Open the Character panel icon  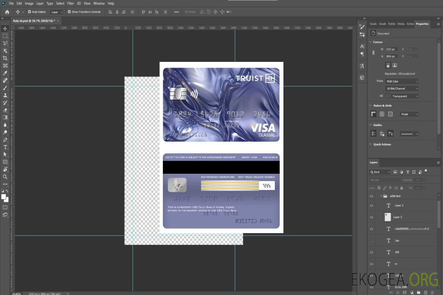pyautogui.click(x=362, y=46)
